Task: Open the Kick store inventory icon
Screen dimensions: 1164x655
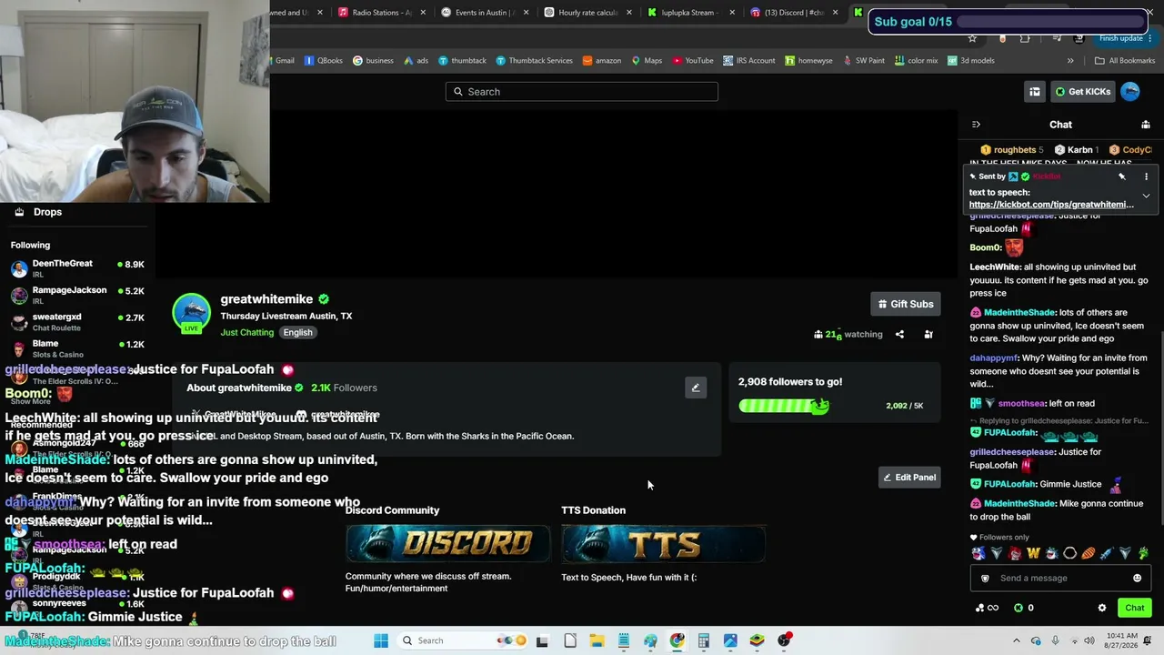Action: (x=1035, y=92)
